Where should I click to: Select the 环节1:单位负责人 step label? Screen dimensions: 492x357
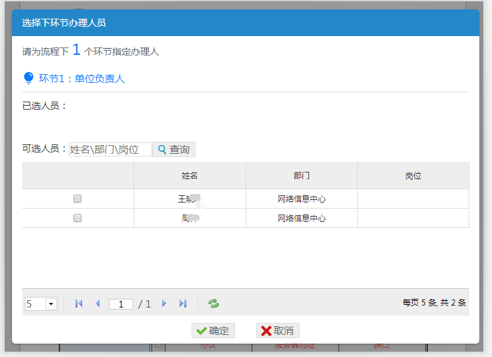click(x=81, y=79)
